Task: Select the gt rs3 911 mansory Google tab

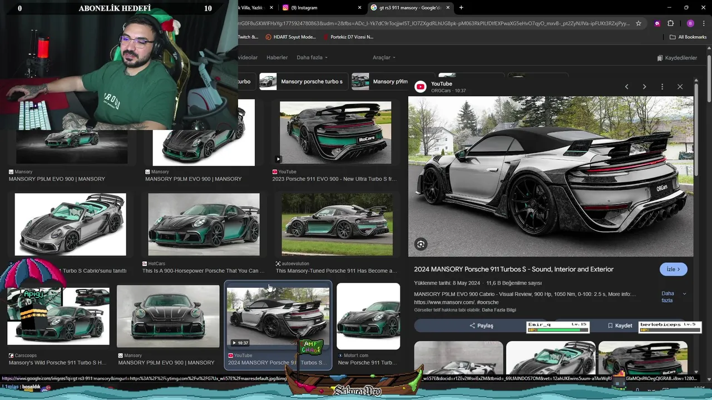Action: [409, 8]
